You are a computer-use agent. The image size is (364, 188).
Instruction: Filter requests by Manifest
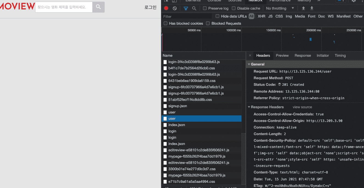point(343,16)
